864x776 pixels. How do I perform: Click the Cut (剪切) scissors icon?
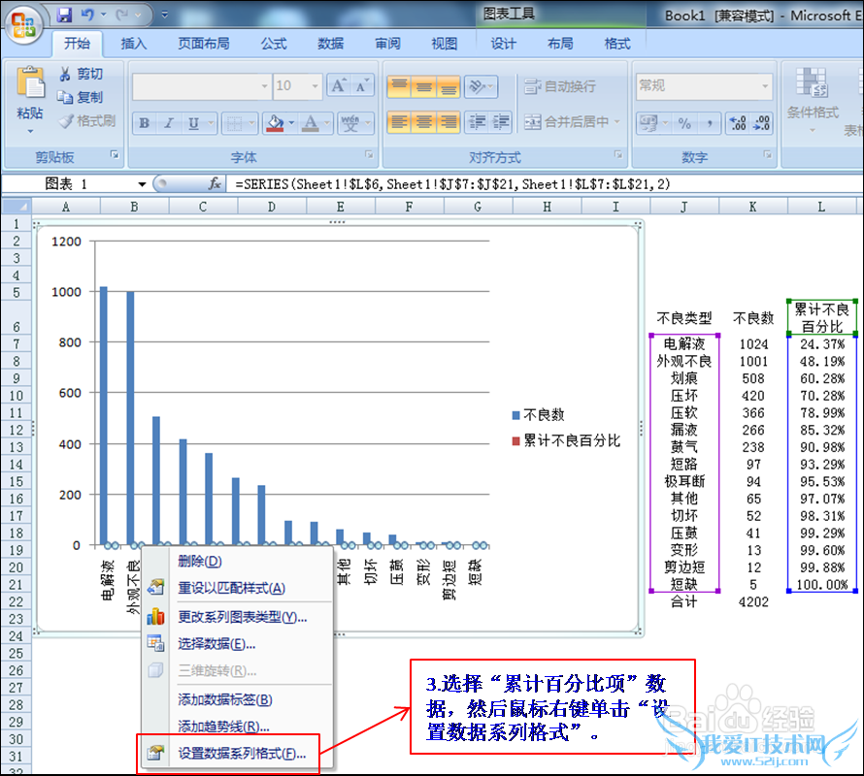[65, 74]
